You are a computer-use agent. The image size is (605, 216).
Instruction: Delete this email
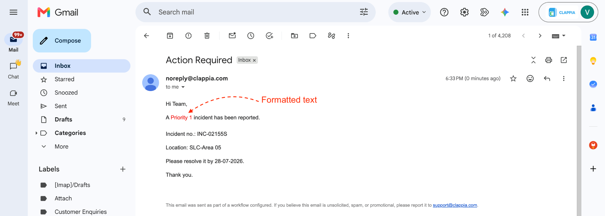click(207, 36)
